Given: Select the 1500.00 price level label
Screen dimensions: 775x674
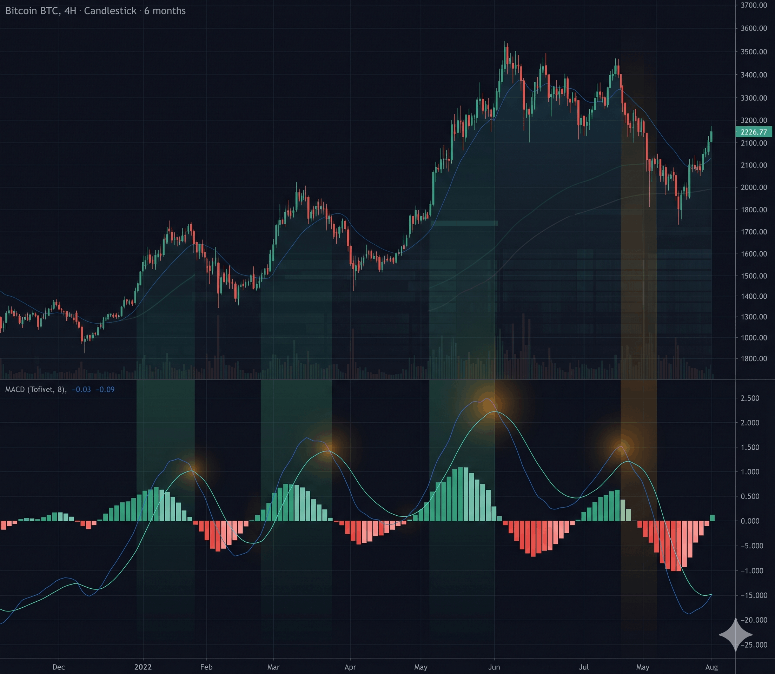Looking at the screenshot, I should [x=754, y=276].
